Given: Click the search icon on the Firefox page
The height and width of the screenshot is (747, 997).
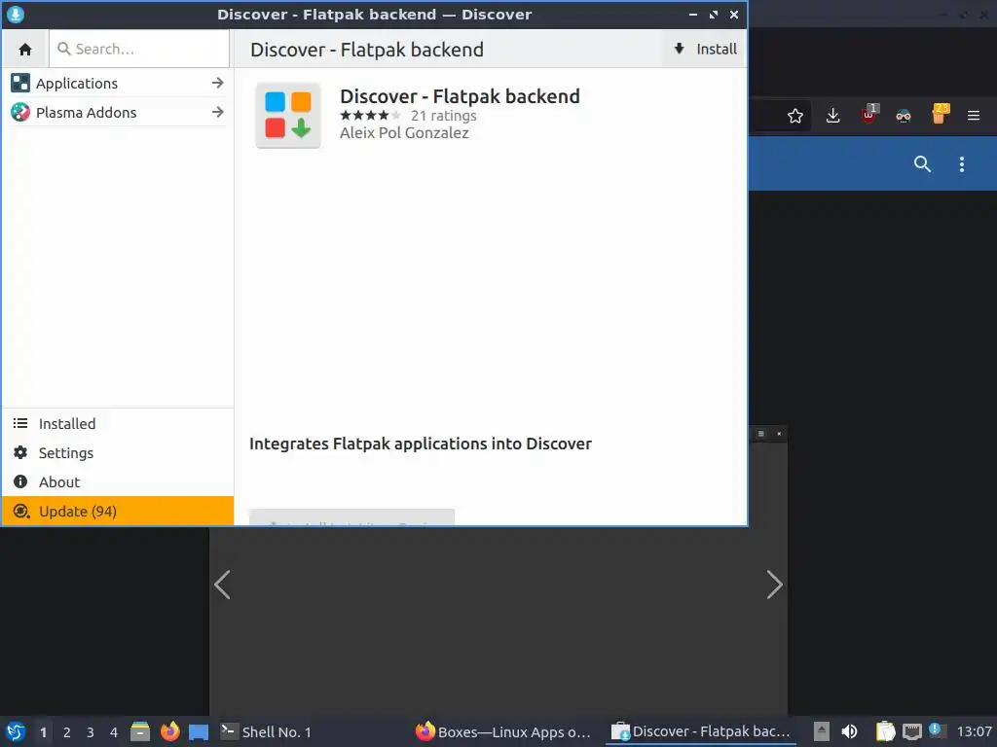Looking at the screenshot, I should click(923, 163).
